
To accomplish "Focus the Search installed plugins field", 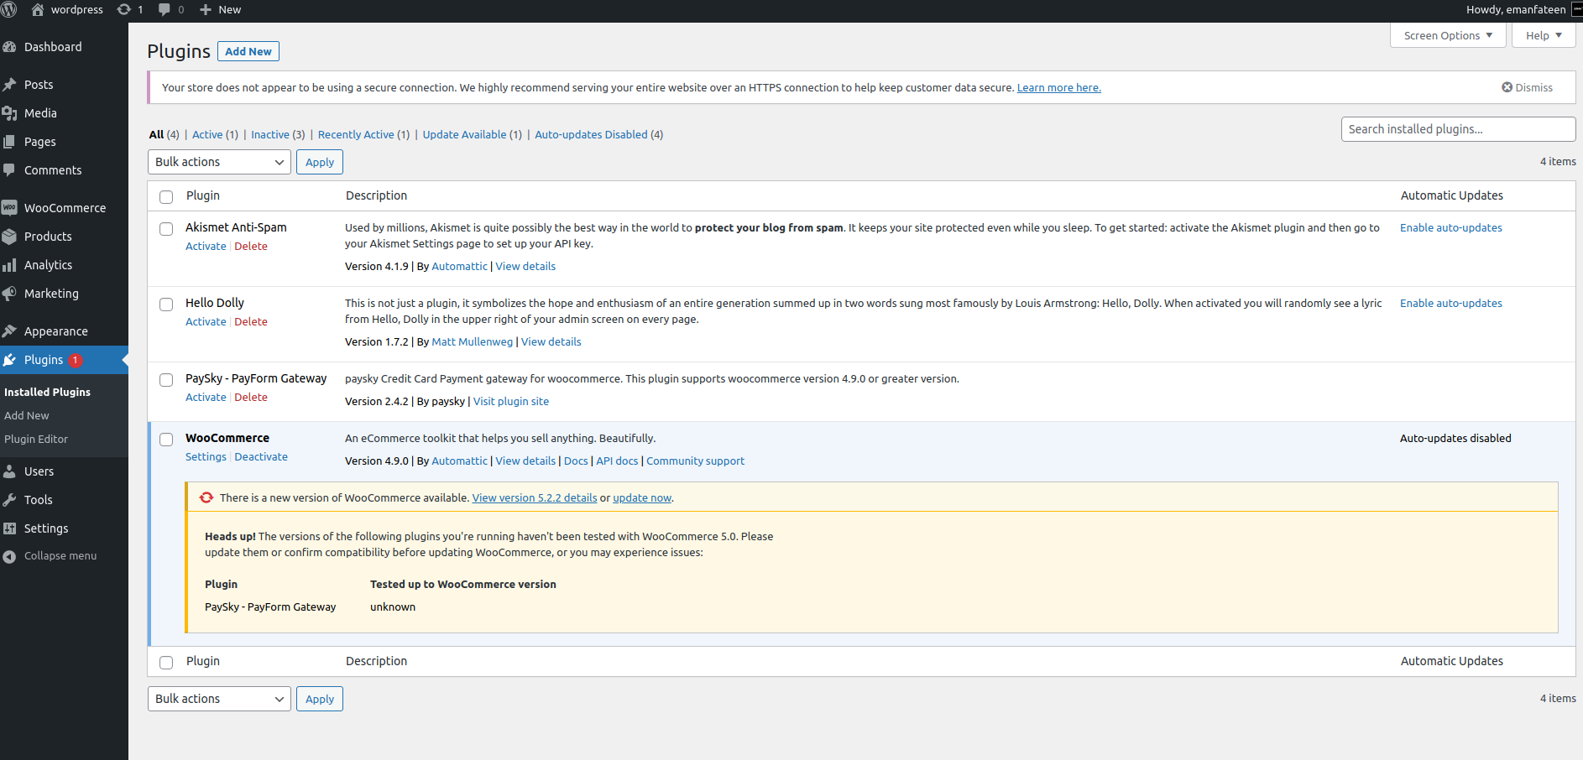I will click(1458, 129).
